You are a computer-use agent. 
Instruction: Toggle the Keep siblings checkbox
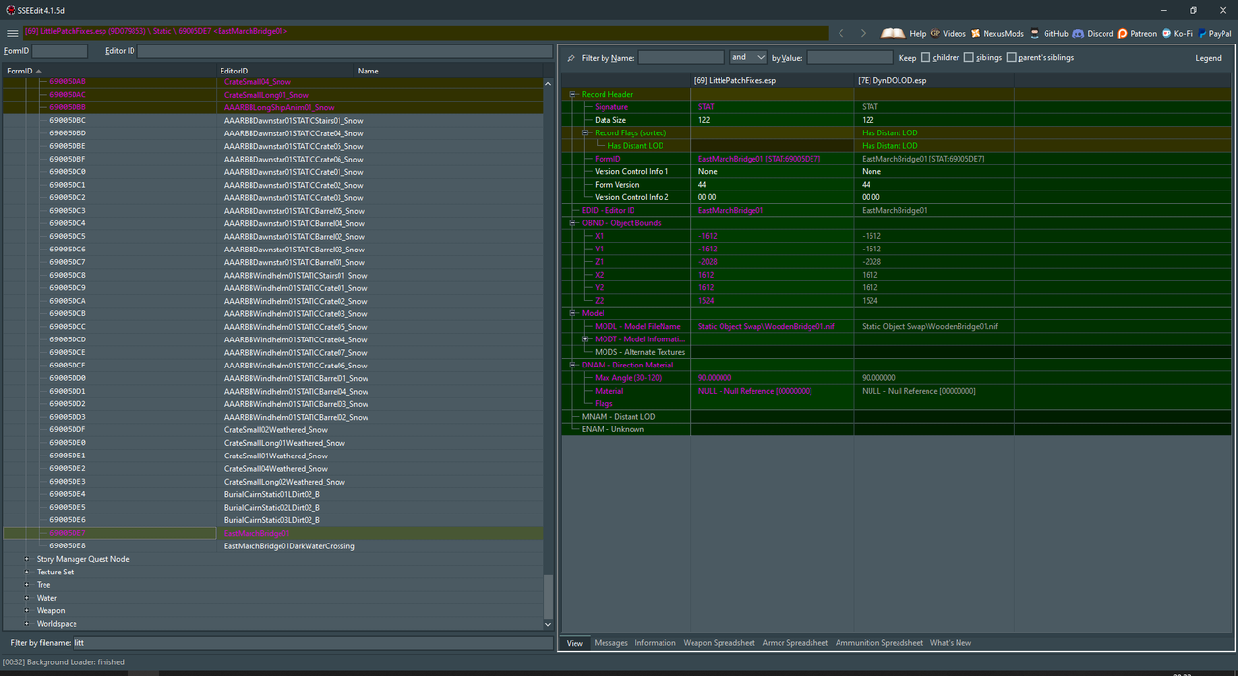click(x=969, y=58)
